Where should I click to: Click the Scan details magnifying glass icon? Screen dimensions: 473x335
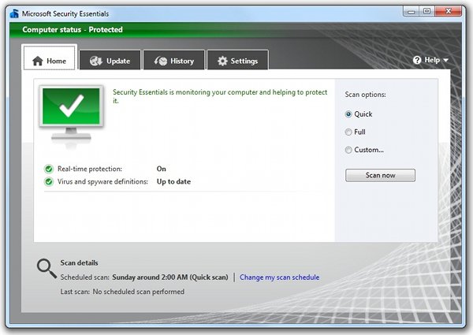tap(47, 268)
